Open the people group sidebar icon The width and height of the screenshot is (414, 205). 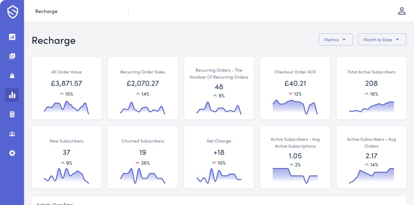12,134
